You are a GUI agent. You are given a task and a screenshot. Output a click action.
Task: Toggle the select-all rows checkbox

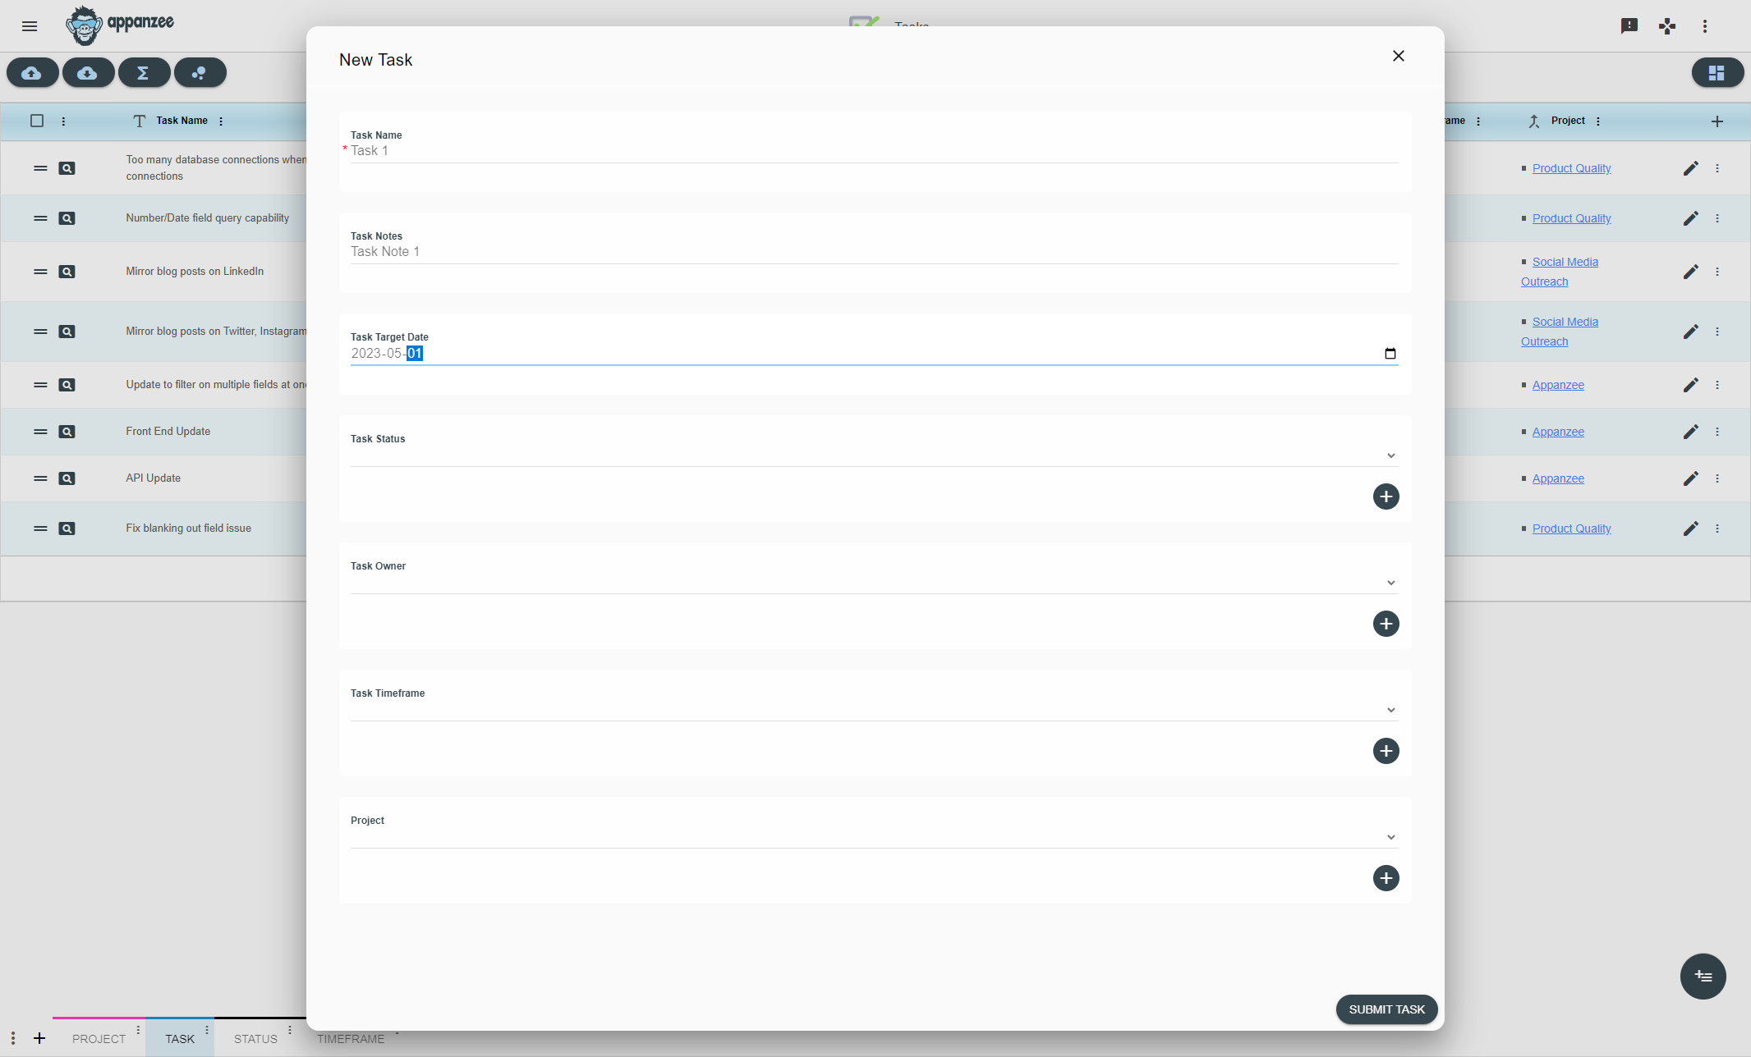tap(37, 121)
